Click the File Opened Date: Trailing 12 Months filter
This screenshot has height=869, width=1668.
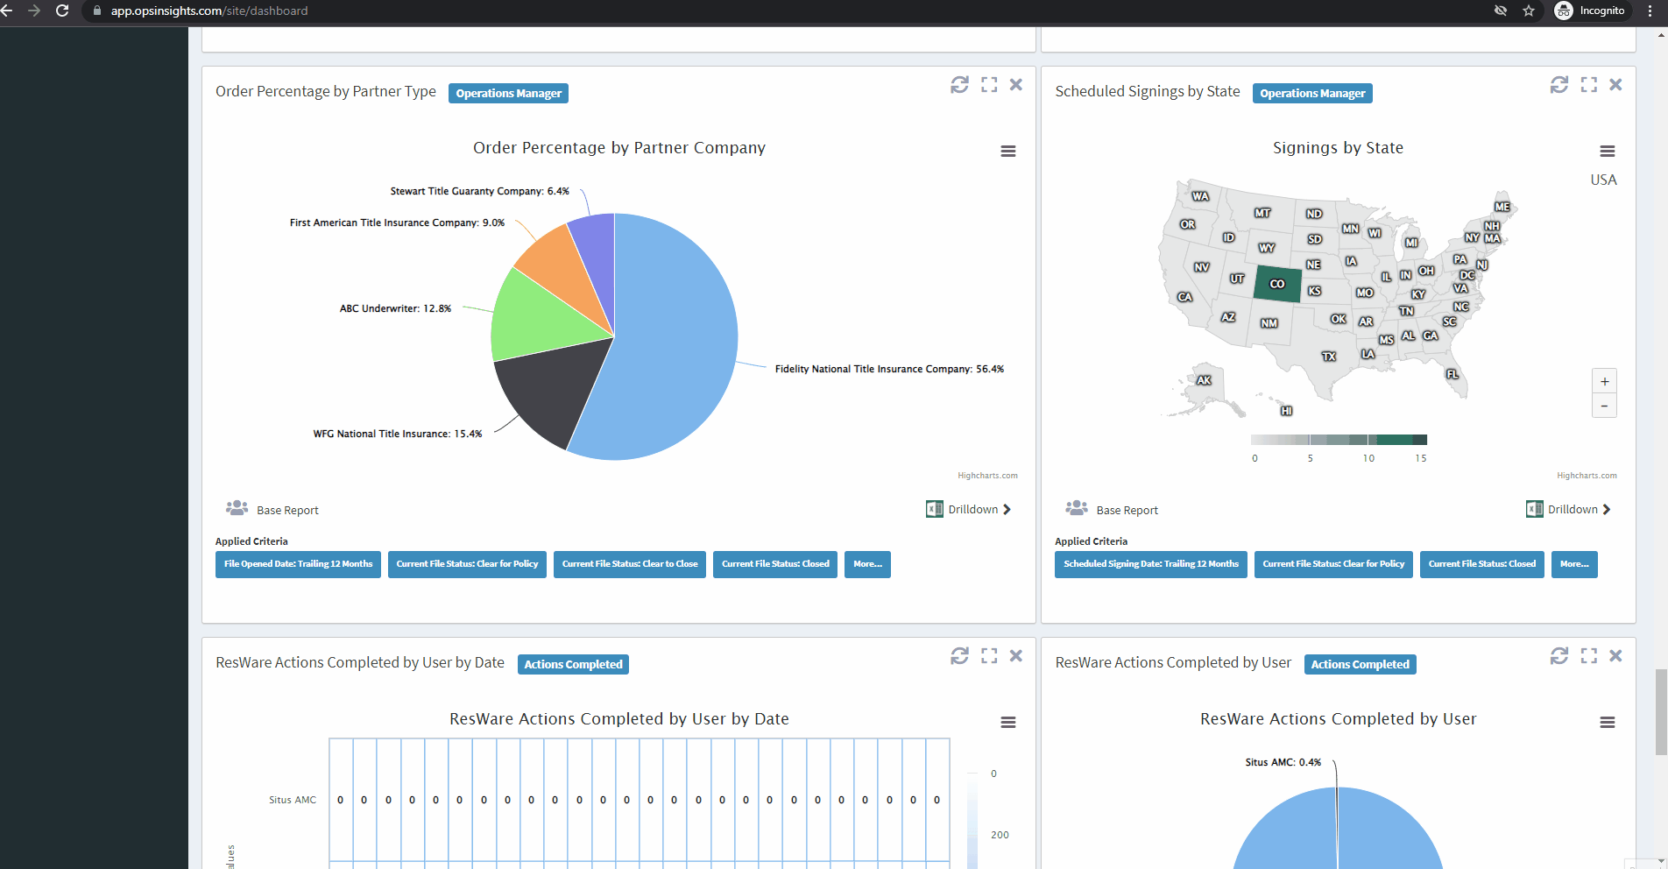pyautogui.click(x=298, y=564)
